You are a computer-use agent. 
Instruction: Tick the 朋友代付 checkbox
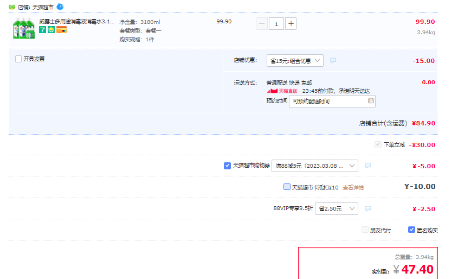[365, 230]
